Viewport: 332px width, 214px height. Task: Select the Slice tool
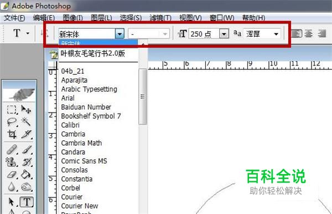point(26,134)
